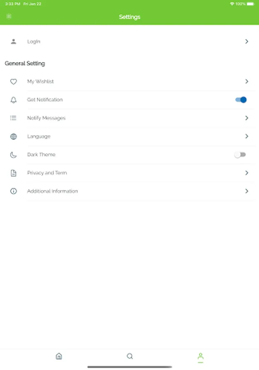Expand the Login row chevron

[247, 42]
